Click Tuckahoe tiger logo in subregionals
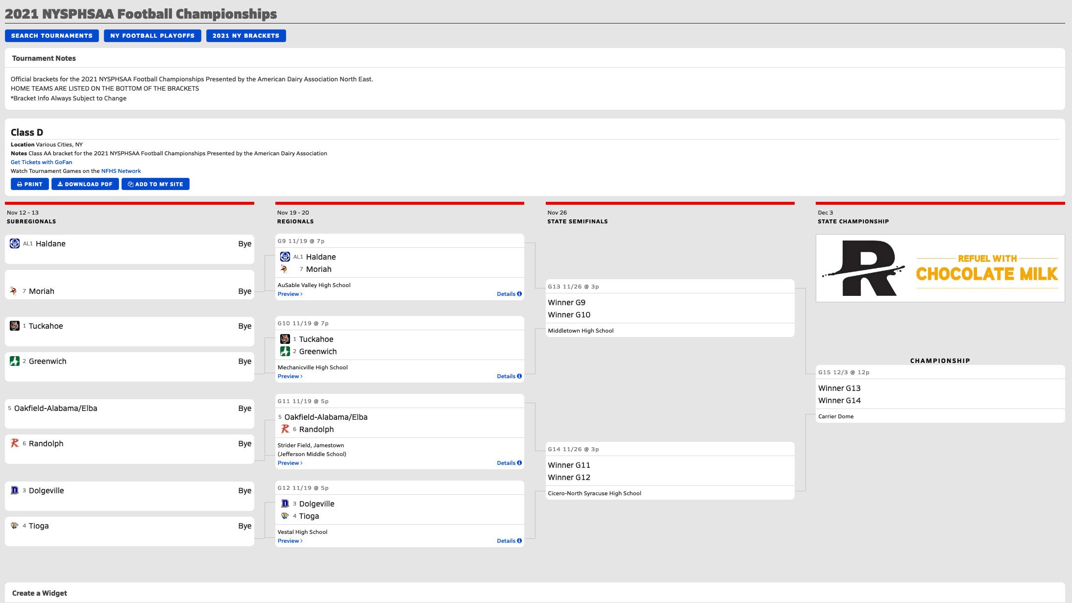The height and width of the screenshot is (603, 1072). click(15, 326)
